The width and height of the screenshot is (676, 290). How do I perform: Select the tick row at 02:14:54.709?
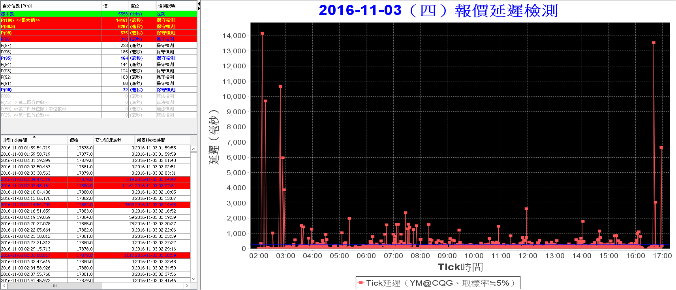coord(96,205)
